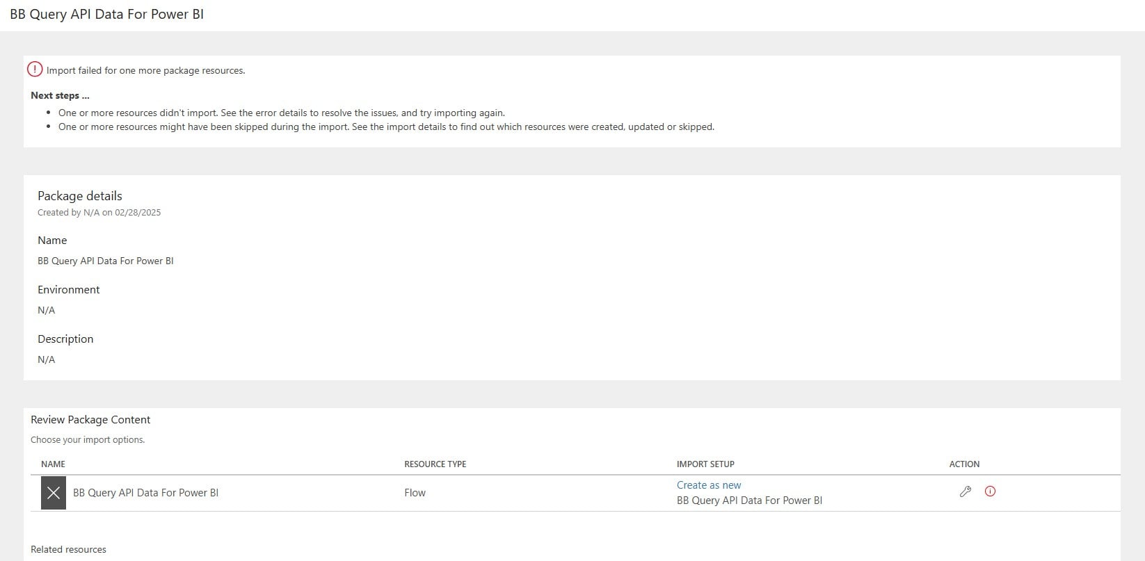Select package name value under Name
Image resolution: width=1145 pixels, height=561 pixels.
pyautogui.click(x=106, y=261)
